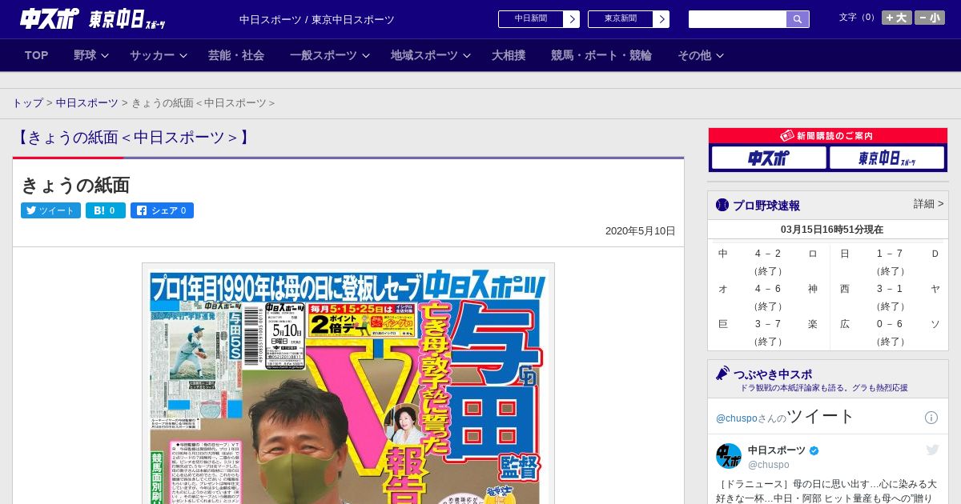The image size is (961, 504).
Task: Click the Twitter bird icon on tweet
Action: click(x=932, y=450)
